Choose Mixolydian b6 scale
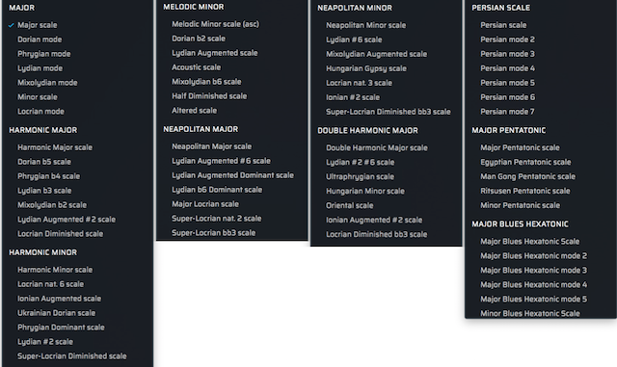The width and height of the screenshot is (617, 367). [x=206, y=82]
